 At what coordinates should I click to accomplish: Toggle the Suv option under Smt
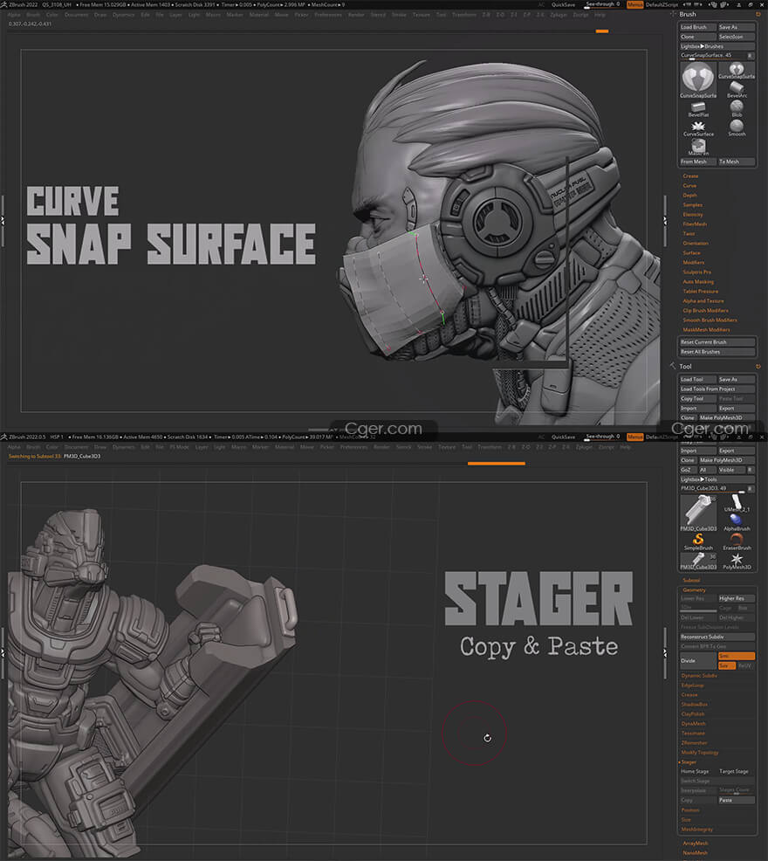725,665
